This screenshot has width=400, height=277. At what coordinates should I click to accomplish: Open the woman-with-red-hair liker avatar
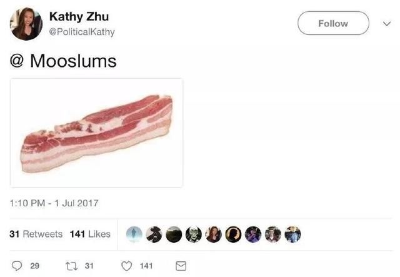click(x=214, y=234)
